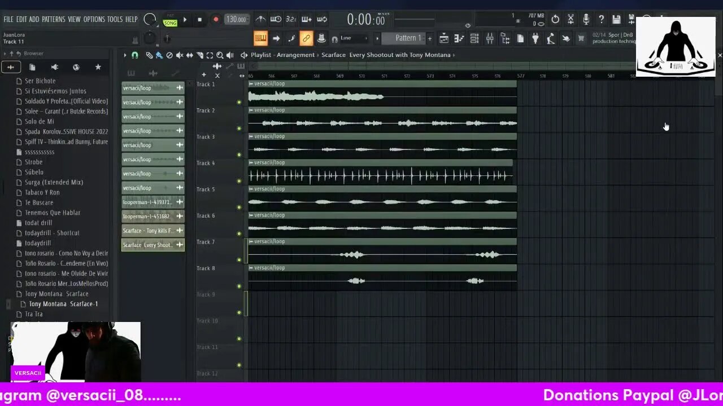Viewport: 723px width, 406px height.
Task: Toggle the overdub (blend recording) icon
Action: click(306, 20)
